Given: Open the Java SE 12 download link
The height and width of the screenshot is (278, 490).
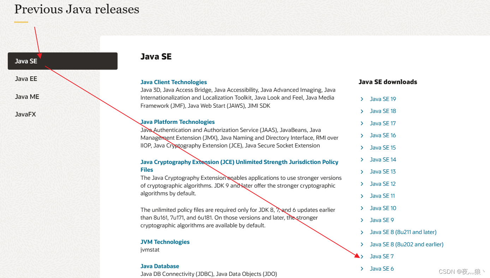Looking at the screenshot, I should [383, 184].
